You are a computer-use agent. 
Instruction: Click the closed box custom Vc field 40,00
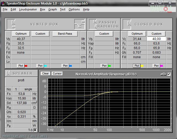(x=156, y=39)
